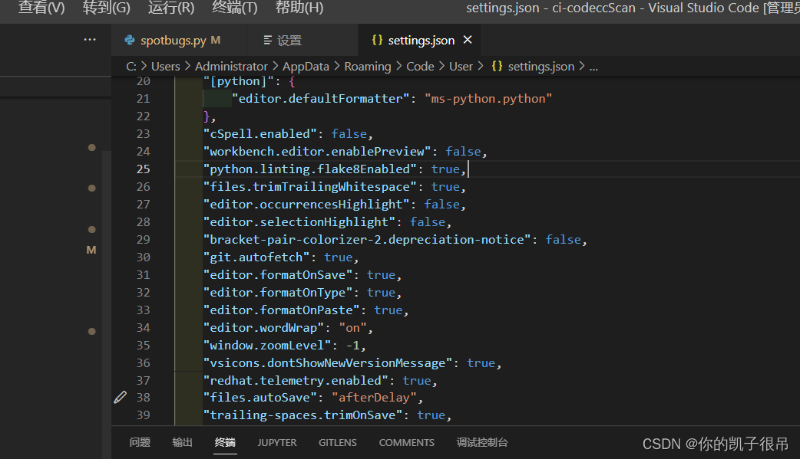800x459 pixels.
Task: Click the pencil icon beside line 38
Action: coord(120,397)
